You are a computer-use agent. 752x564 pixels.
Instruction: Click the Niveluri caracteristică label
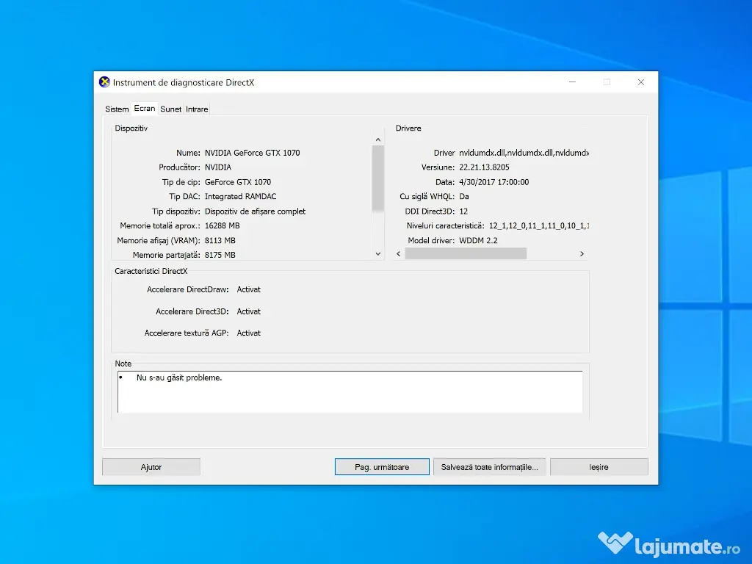446,225
